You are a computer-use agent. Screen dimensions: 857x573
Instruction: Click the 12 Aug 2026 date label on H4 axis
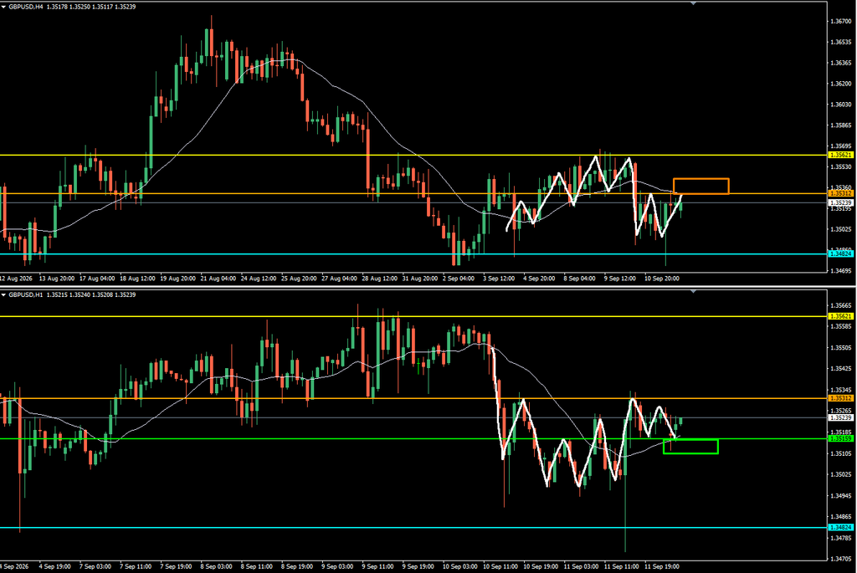tap(16, 279)
